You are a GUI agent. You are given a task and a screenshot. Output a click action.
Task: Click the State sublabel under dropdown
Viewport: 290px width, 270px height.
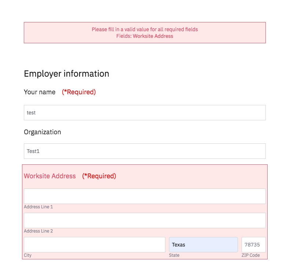point(174,255)
